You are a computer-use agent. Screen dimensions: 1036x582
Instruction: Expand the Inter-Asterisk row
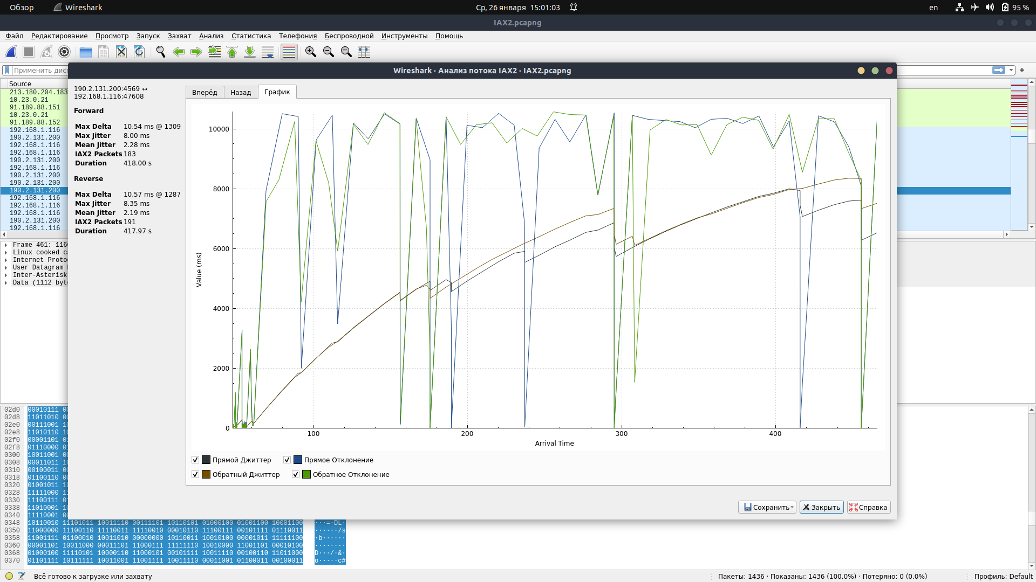6,275
